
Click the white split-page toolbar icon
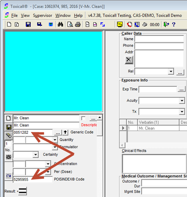[87, 24]
